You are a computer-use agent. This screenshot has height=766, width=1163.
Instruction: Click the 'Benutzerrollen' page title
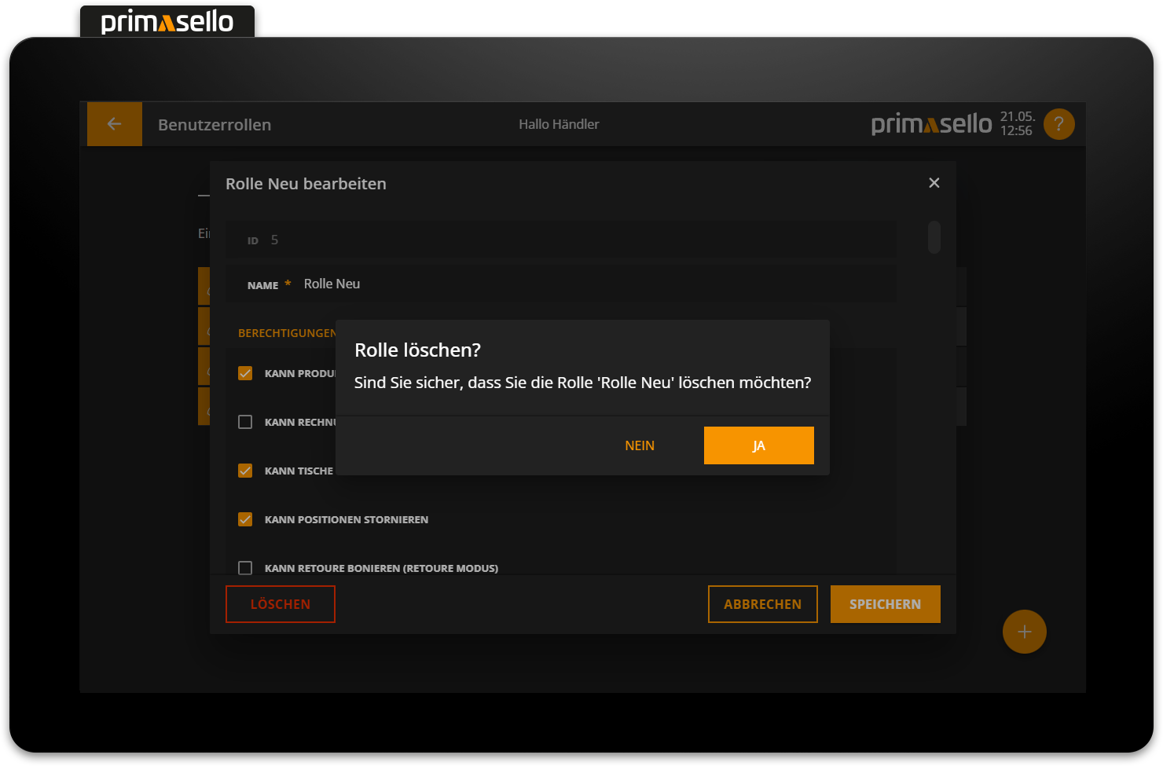(215, 125)
